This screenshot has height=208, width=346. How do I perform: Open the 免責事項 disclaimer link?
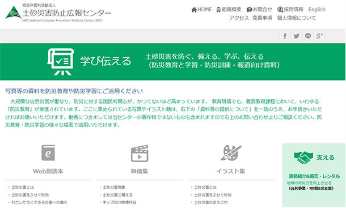click(262, 18)
